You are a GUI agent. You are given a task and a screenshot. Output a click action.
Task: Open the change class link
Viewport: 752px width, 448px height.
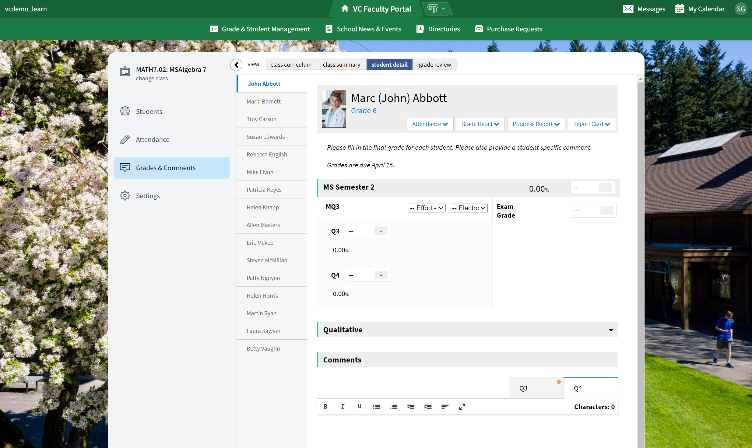tap(152, 78)
